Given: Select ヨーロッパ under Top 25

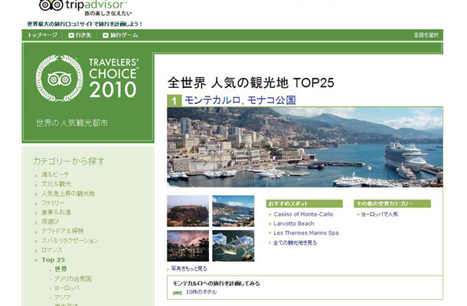Looking at the screenshot, I should (67, 288).
